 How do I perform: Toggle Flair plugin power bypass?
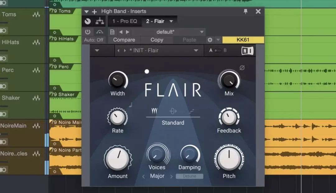click(x=88, y=32)
